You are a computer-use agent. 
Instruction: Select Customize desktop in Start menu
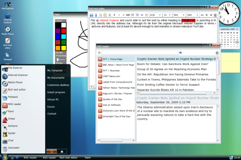(x=58, y=85)
